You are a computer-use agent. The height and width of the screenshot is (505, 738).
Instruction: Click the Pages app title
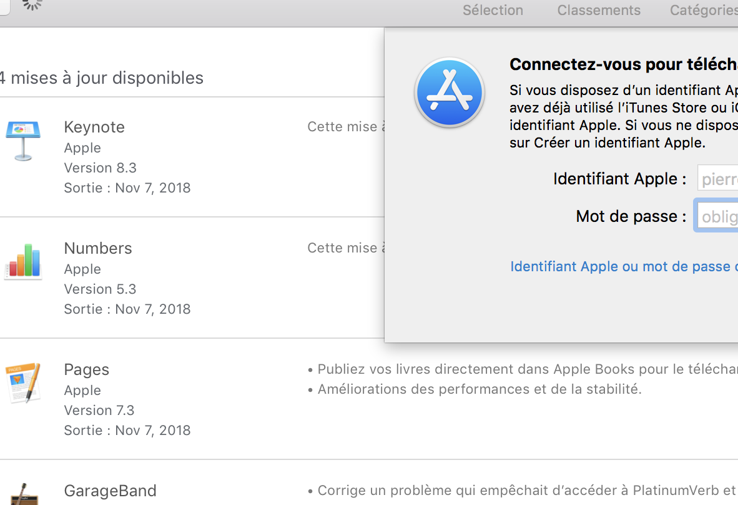coord(87,369)
